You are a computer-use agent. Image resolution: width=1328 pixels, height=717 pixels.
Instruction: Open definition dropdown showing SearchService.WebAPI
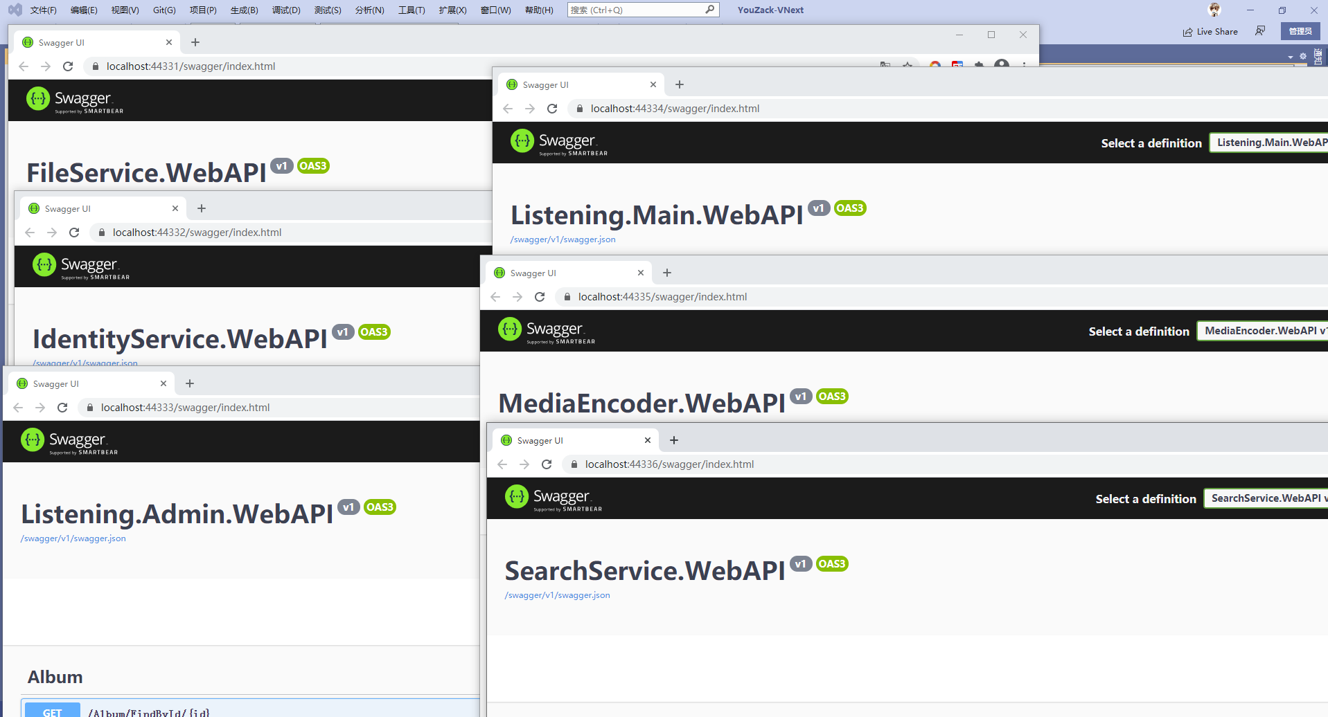tap(1266, 498)
